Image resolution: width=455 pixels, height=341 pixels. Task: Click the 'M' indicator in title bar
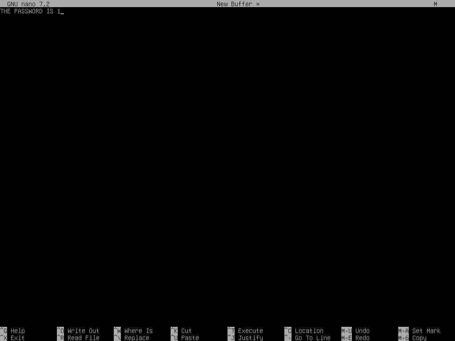435,4
